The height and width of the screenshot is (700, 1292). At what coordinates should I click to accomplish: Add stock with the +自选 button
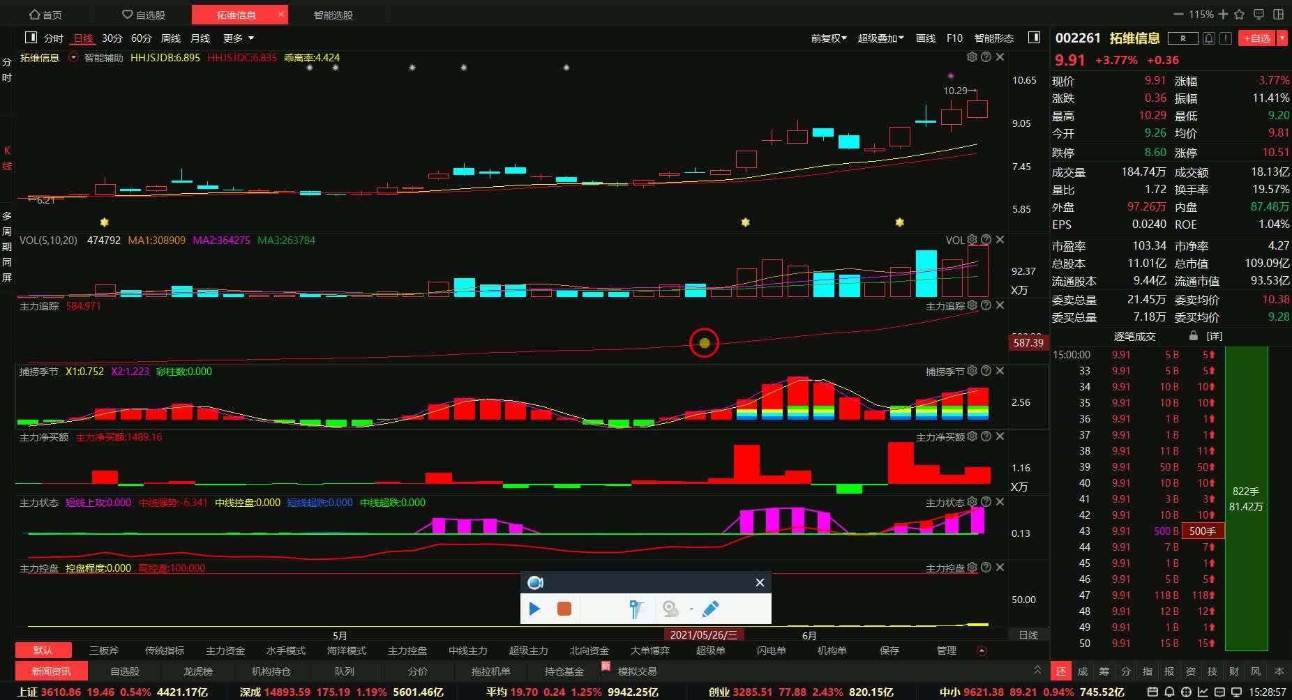click(x=1257, y=38)
